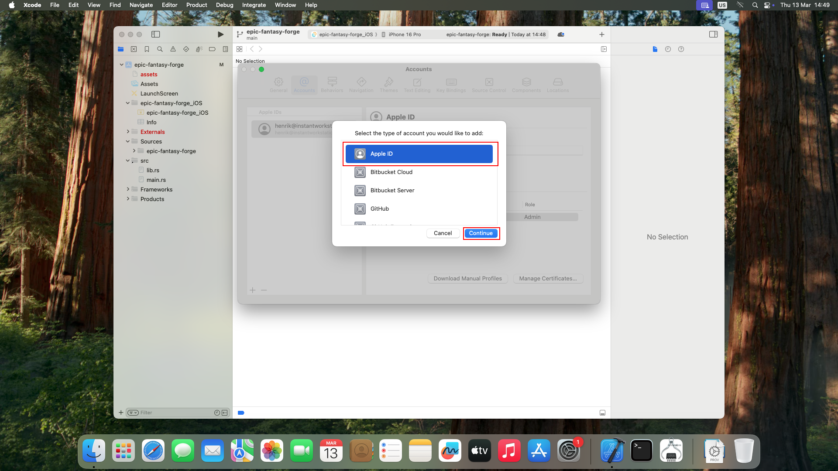The width and height of the screenshot is (838, 471).
Task: Go back in editor history
Action: [252, 49]
